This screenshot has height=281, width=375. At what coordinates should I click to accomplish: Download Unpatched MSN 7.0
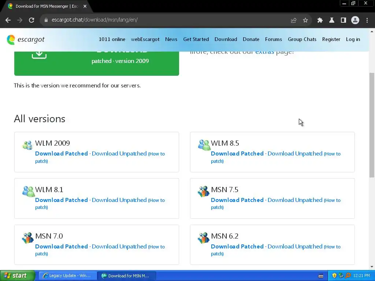(x=119, y=246)
